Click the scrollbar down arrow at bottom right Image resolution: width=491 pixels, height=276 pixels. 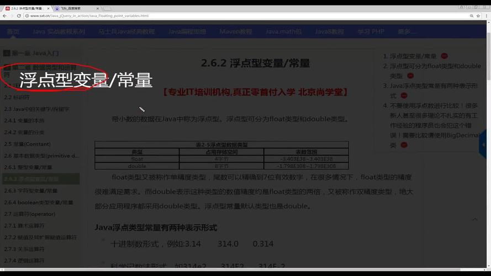click(488, 266)
